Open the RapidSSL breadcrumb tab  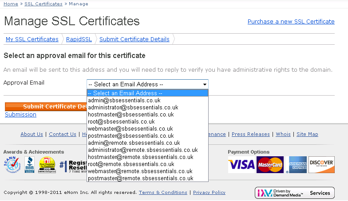[79, 39]
